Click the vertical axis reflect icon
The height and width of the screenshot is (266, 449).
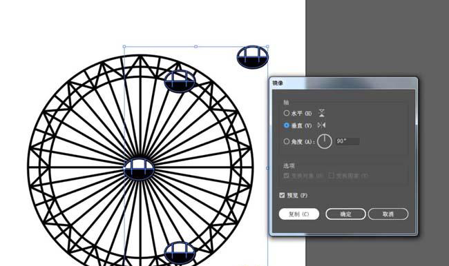[x=322, y=125]
